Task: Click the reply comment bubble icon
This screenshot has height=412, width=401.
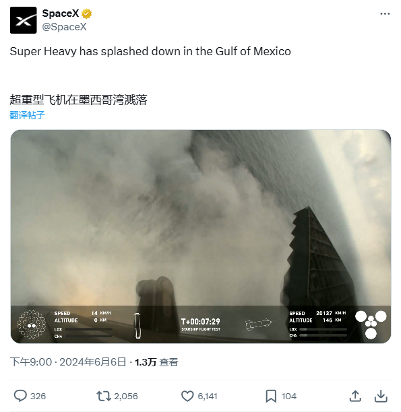Action: [20, 396]
